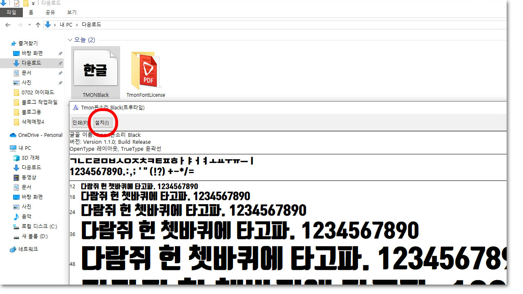This screenshot has width=523, height=294.
Task: Open the pinned 문서 quick access item
Action: pos(27,73)
